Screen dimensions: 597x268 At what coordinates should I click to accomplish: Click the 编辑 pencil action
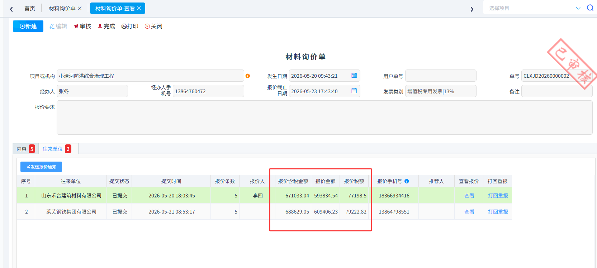(x=58, y=26)
